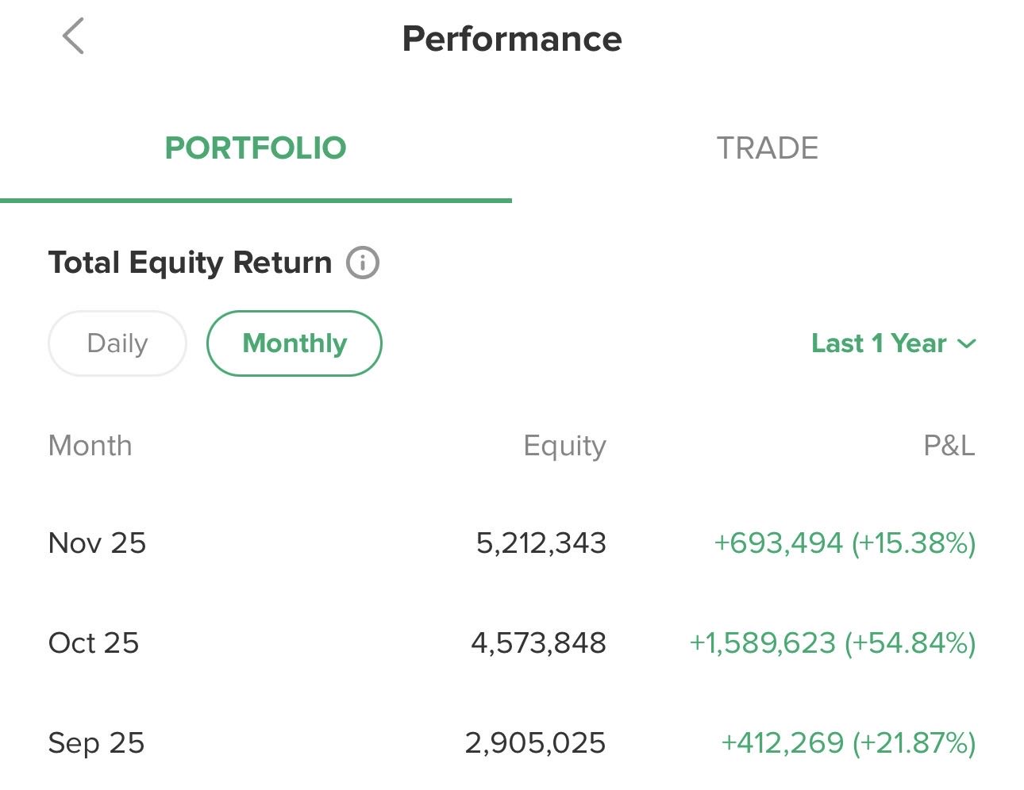Screen dimensions: 1024x790
Task: Open the Last 1 Year dropdown
Action: coord(879,343)
